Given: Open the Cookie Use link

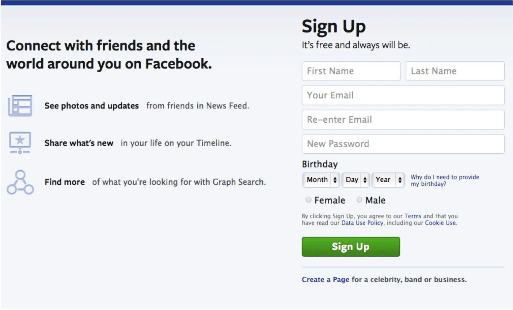Looking at the screenshot, I should pos(440,223).
